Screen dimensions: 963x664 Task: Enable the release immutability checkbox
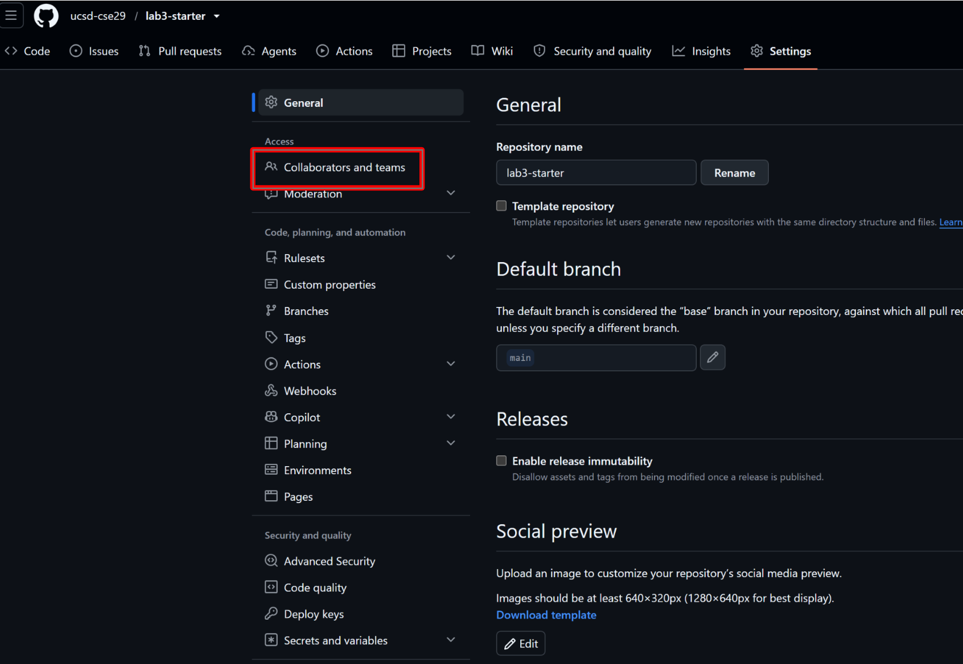tap(501, 460)
